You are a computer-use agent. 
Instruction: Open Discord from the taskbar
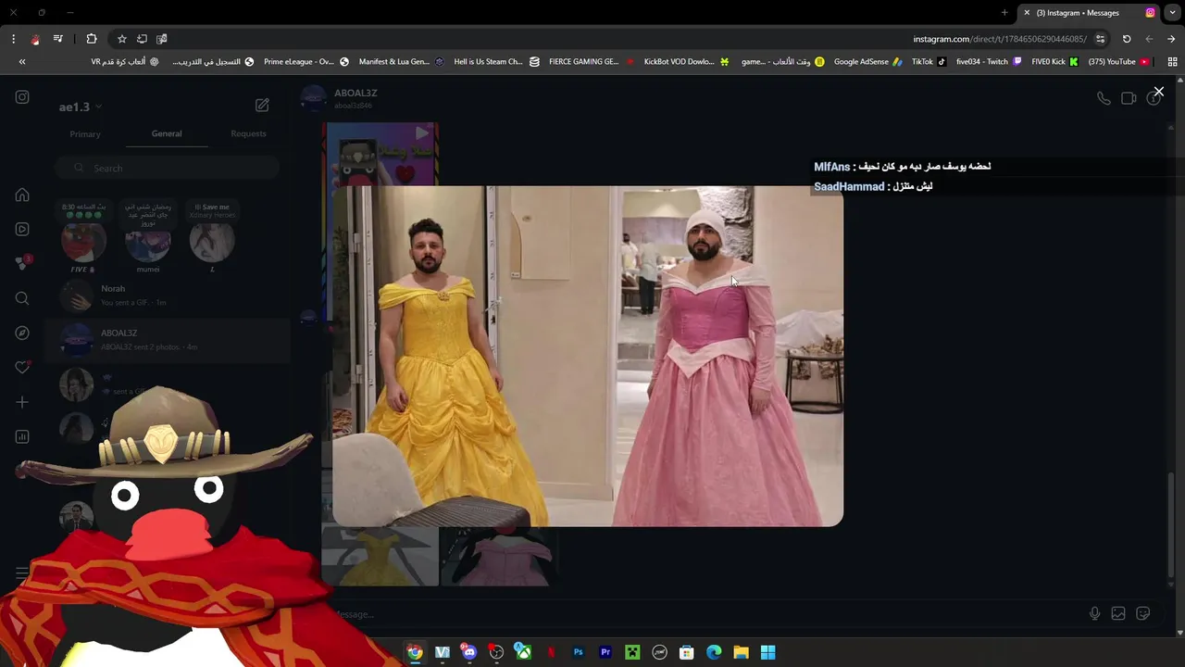469,652
